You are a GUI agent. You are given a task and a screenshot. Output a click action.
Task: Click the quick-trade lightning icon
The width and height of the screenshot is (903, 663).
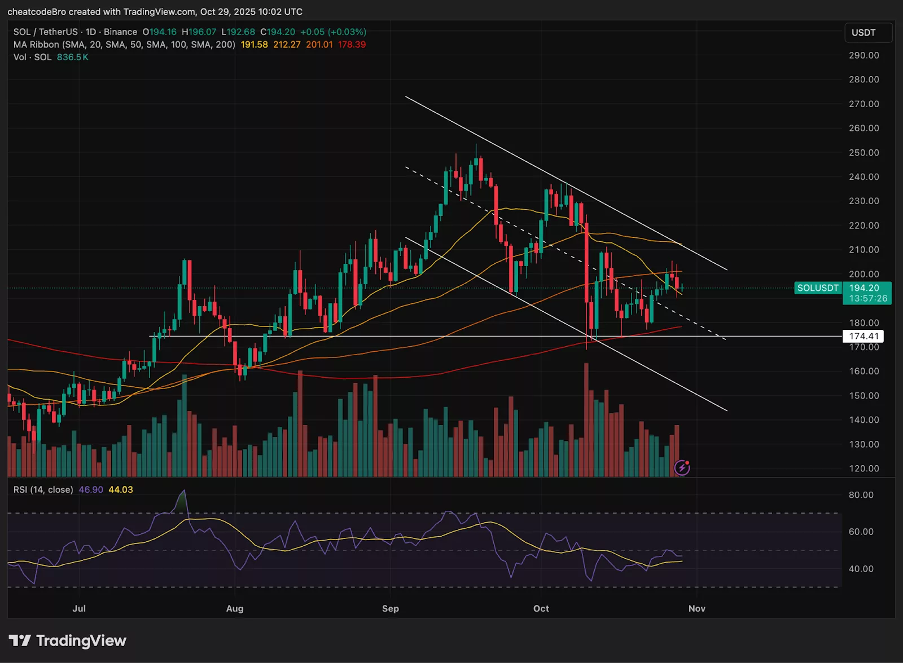click(x=682, y=467)
